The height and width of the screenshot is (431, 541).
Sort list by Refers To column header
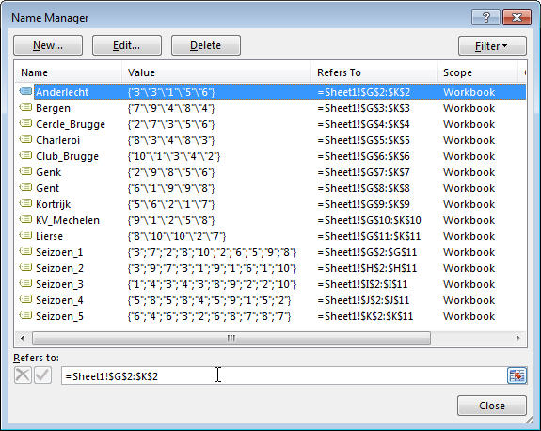(x=374, y=72)
